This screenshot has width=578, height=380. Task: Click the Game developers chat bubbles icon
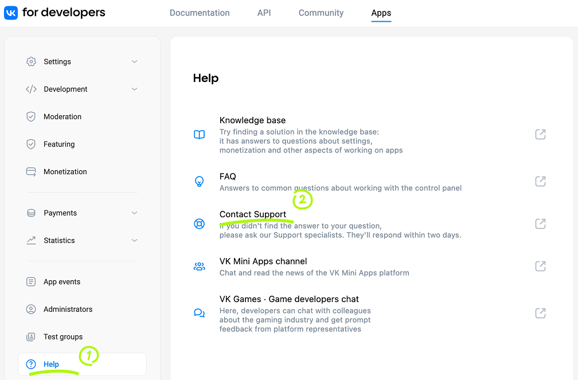199,314
